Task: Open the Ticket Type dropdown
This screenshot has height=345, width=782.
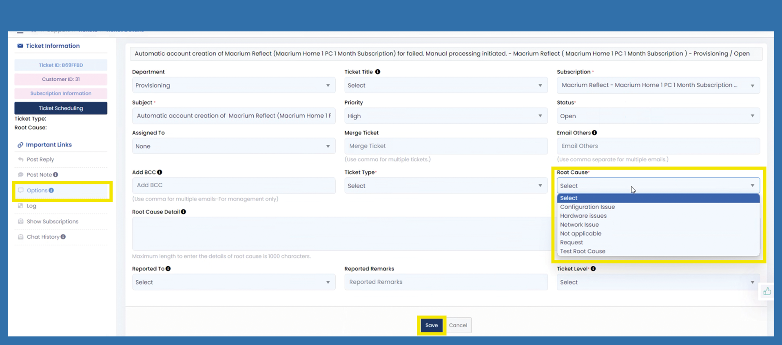Action: tap(445, 186)
